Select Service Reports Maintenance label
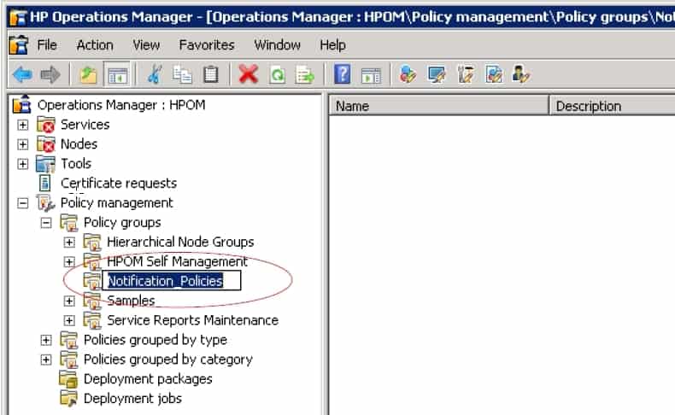This screenshot has width=675, height=415. (x=192, y=320)
